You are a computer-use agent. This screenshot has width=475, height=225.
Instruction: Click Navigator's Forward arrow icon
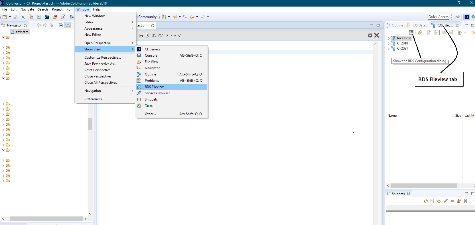pyautogui.click(x=45, y=25)
